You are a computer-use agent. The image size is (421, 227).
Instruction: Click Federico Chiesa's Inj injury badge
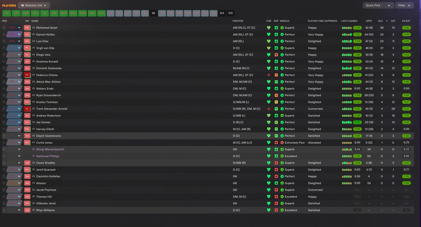(27, 75)
